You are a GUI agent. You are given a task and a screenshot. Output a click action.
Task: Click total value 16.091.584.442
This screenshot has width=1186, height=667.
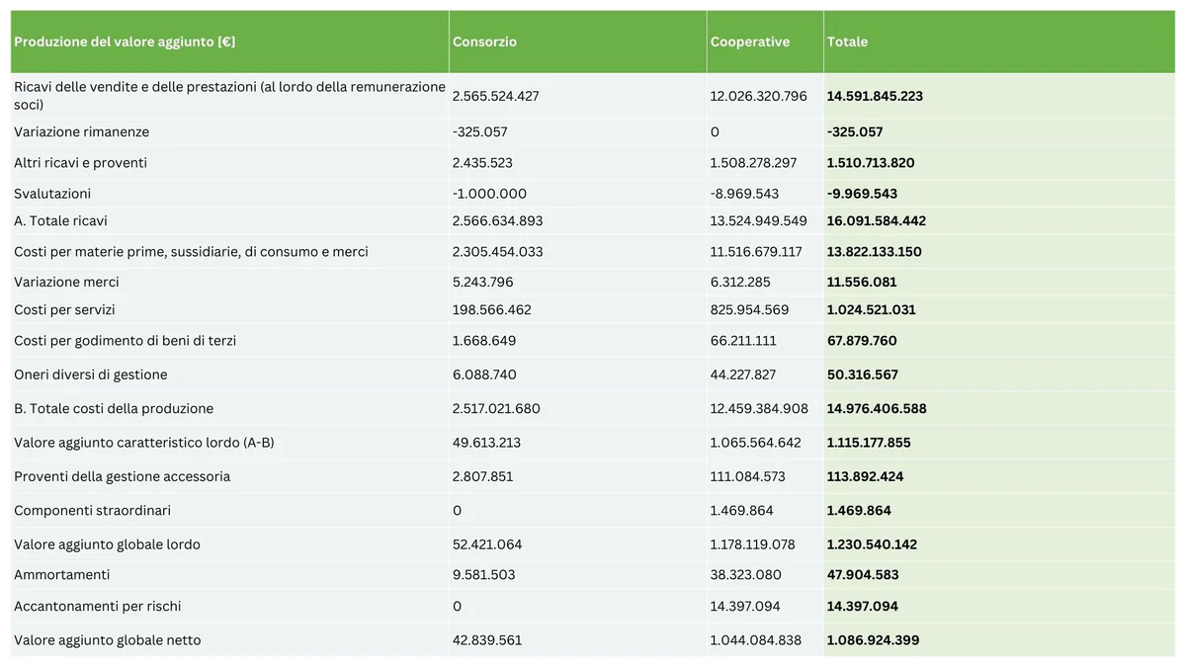[x=876, y=220]
